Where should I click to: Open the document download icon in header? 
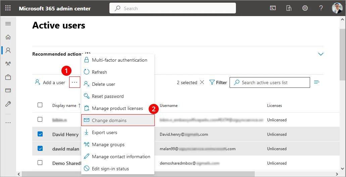coord(289,8)
